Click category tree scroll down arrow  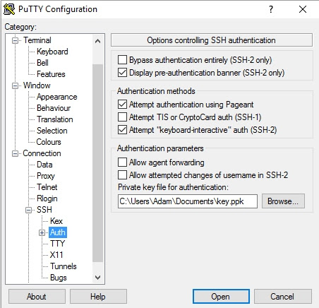(x=97, y=278)
